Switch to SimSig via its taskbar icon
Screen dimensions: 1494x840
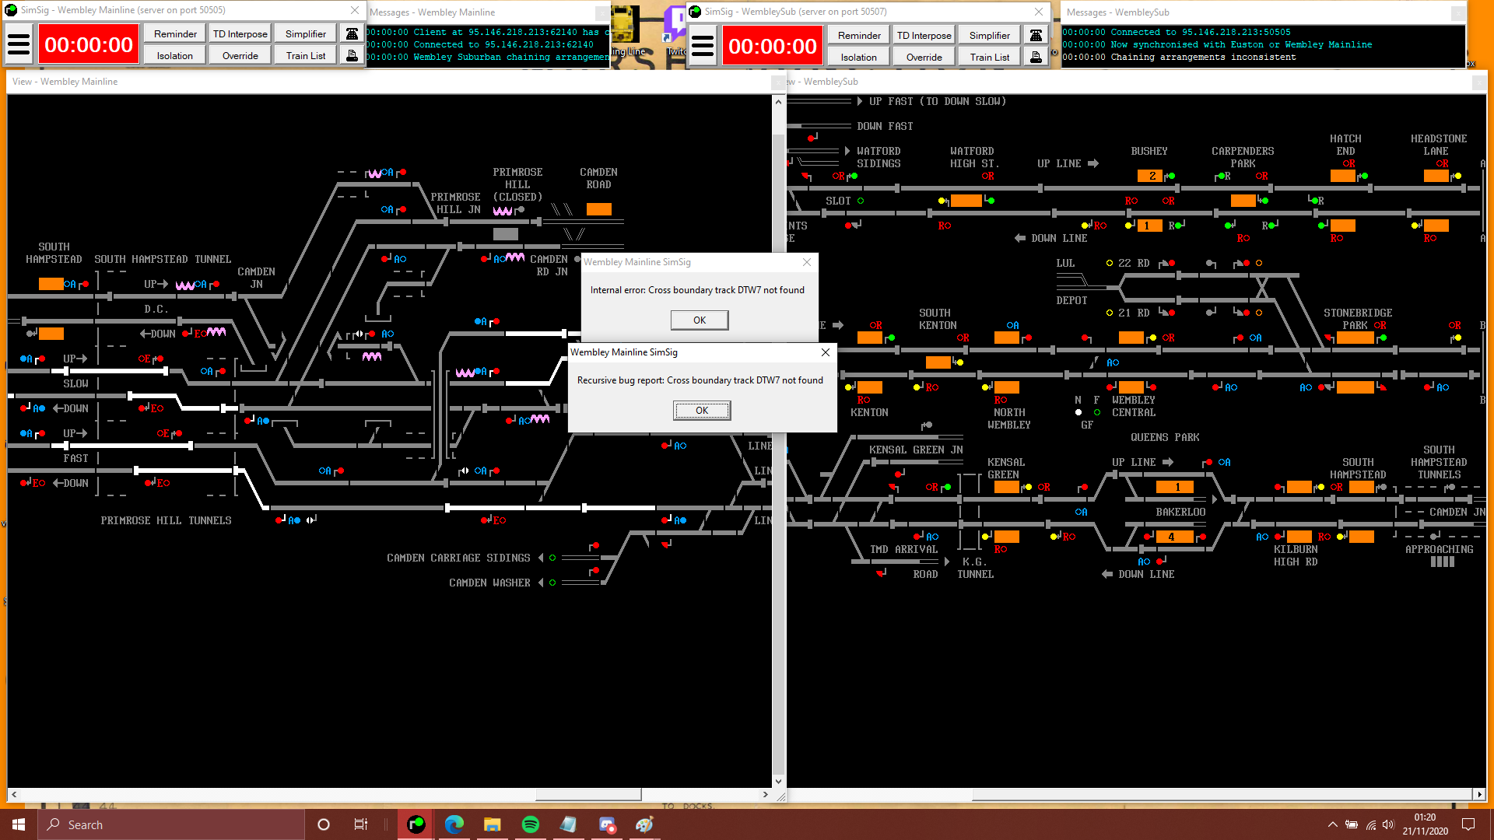coord(416,824)
